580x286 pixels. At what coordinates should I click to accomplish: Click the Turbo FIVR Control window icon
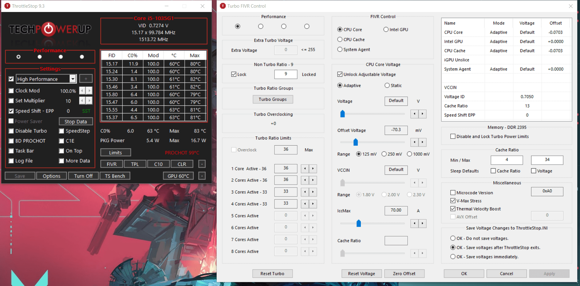point(222,6)
